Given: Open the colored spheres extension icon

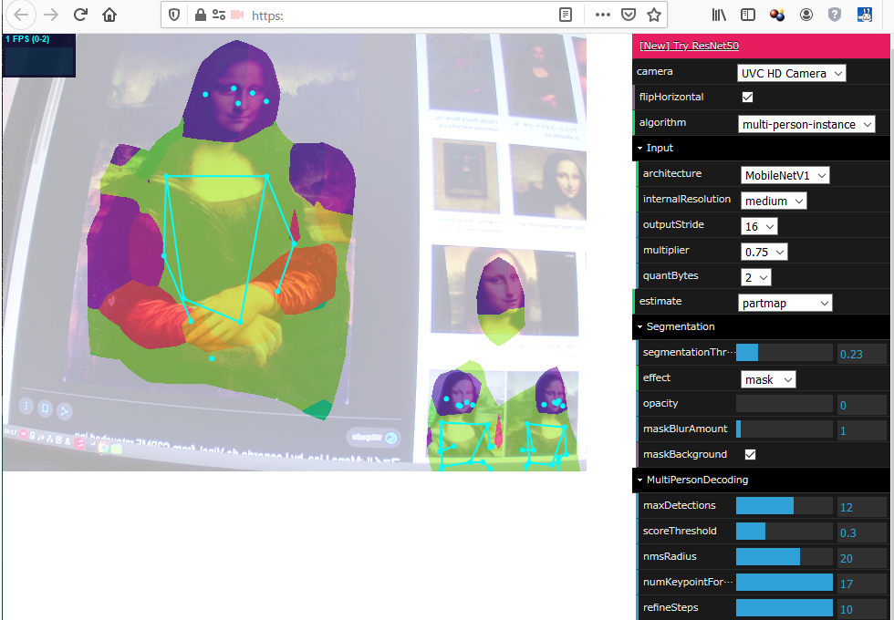Looking at the screenshot, I should [x=777, y=15].
